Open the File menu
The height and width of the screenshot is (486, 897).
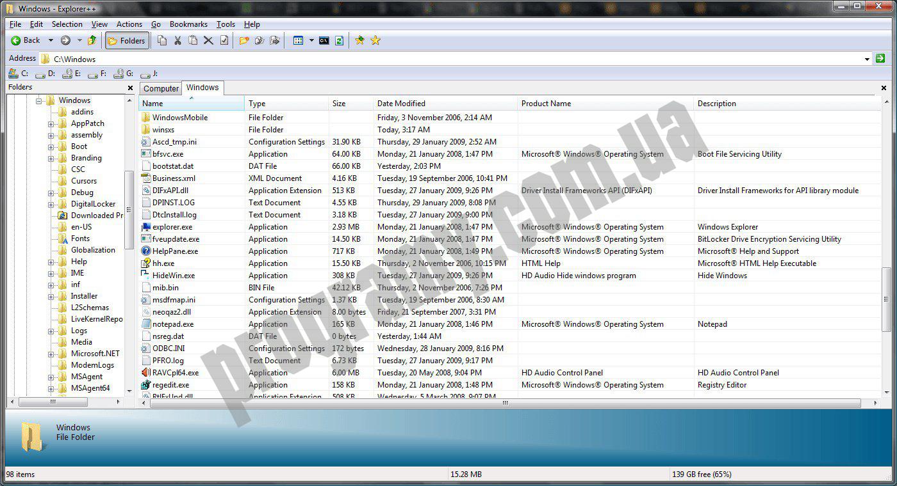15,24
